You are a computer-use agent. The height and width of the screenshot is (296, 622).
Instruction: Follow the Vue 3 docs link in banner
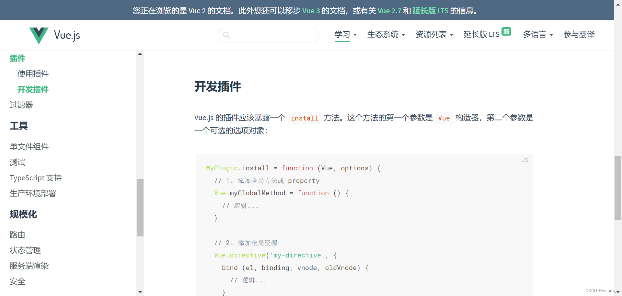[311, 11]
